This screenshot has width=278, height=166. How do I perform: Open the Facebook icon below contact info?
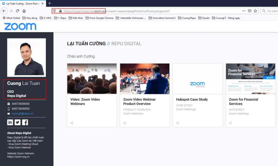point(25,122)
